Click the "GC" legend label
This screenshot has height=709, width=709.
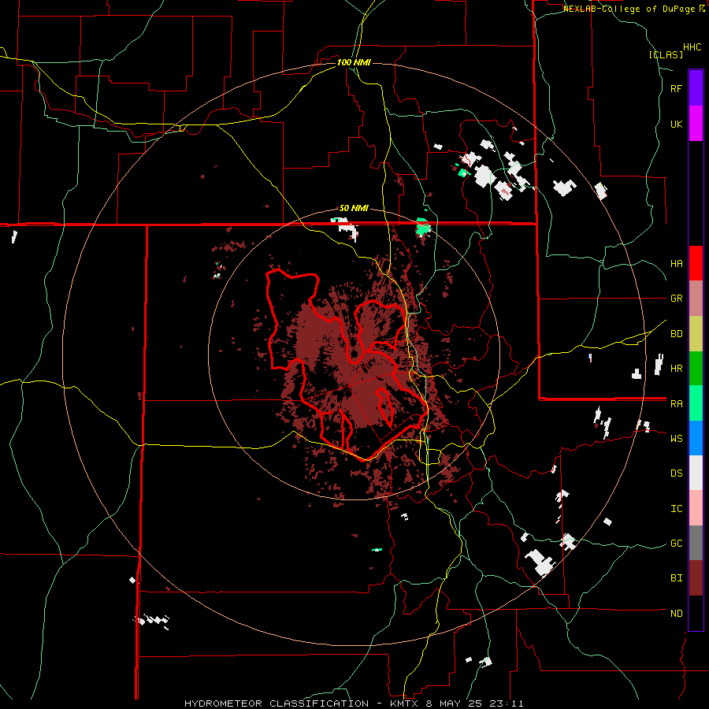tap(677, 544)
